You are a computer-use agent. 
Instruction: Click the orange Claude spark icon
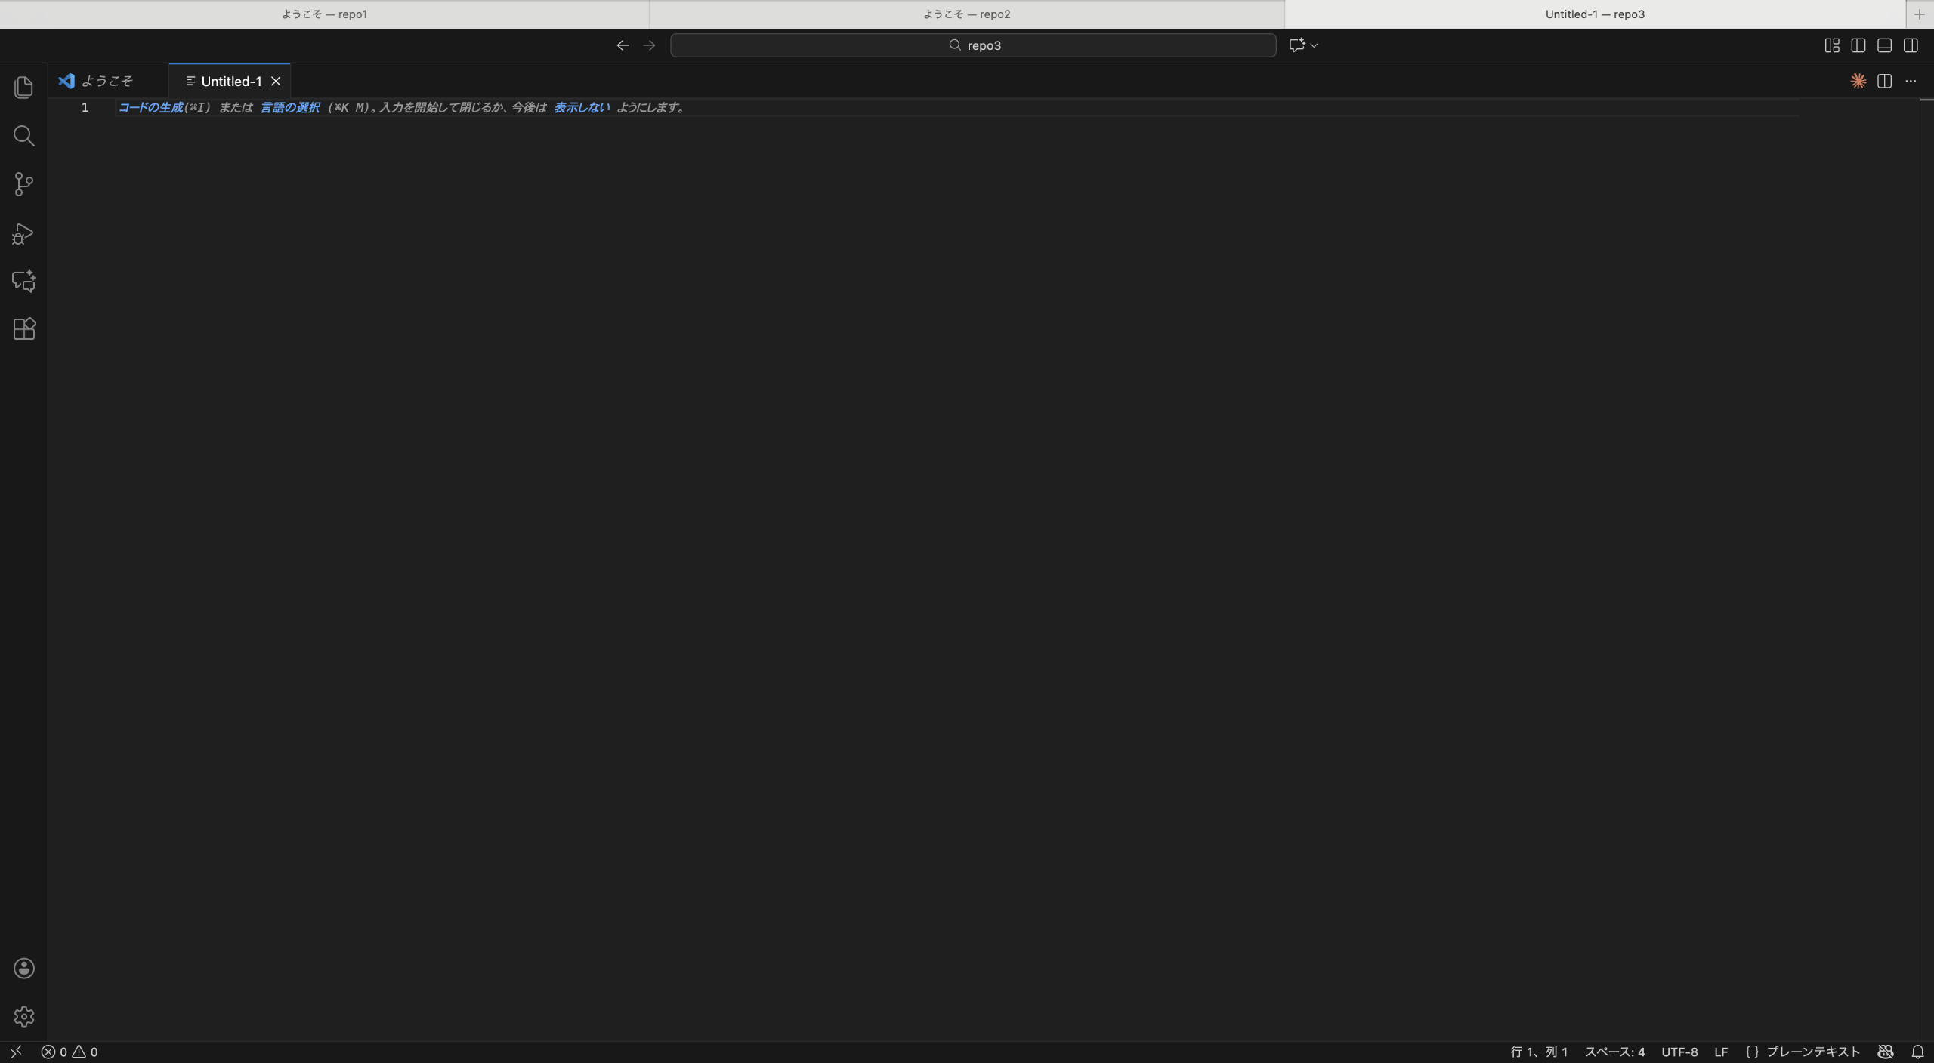coord(1858,81)
